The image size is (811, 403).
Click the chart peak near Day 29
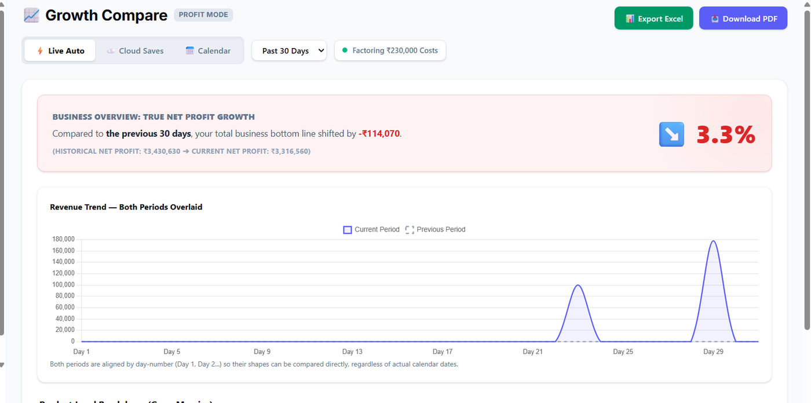(713, 241)
